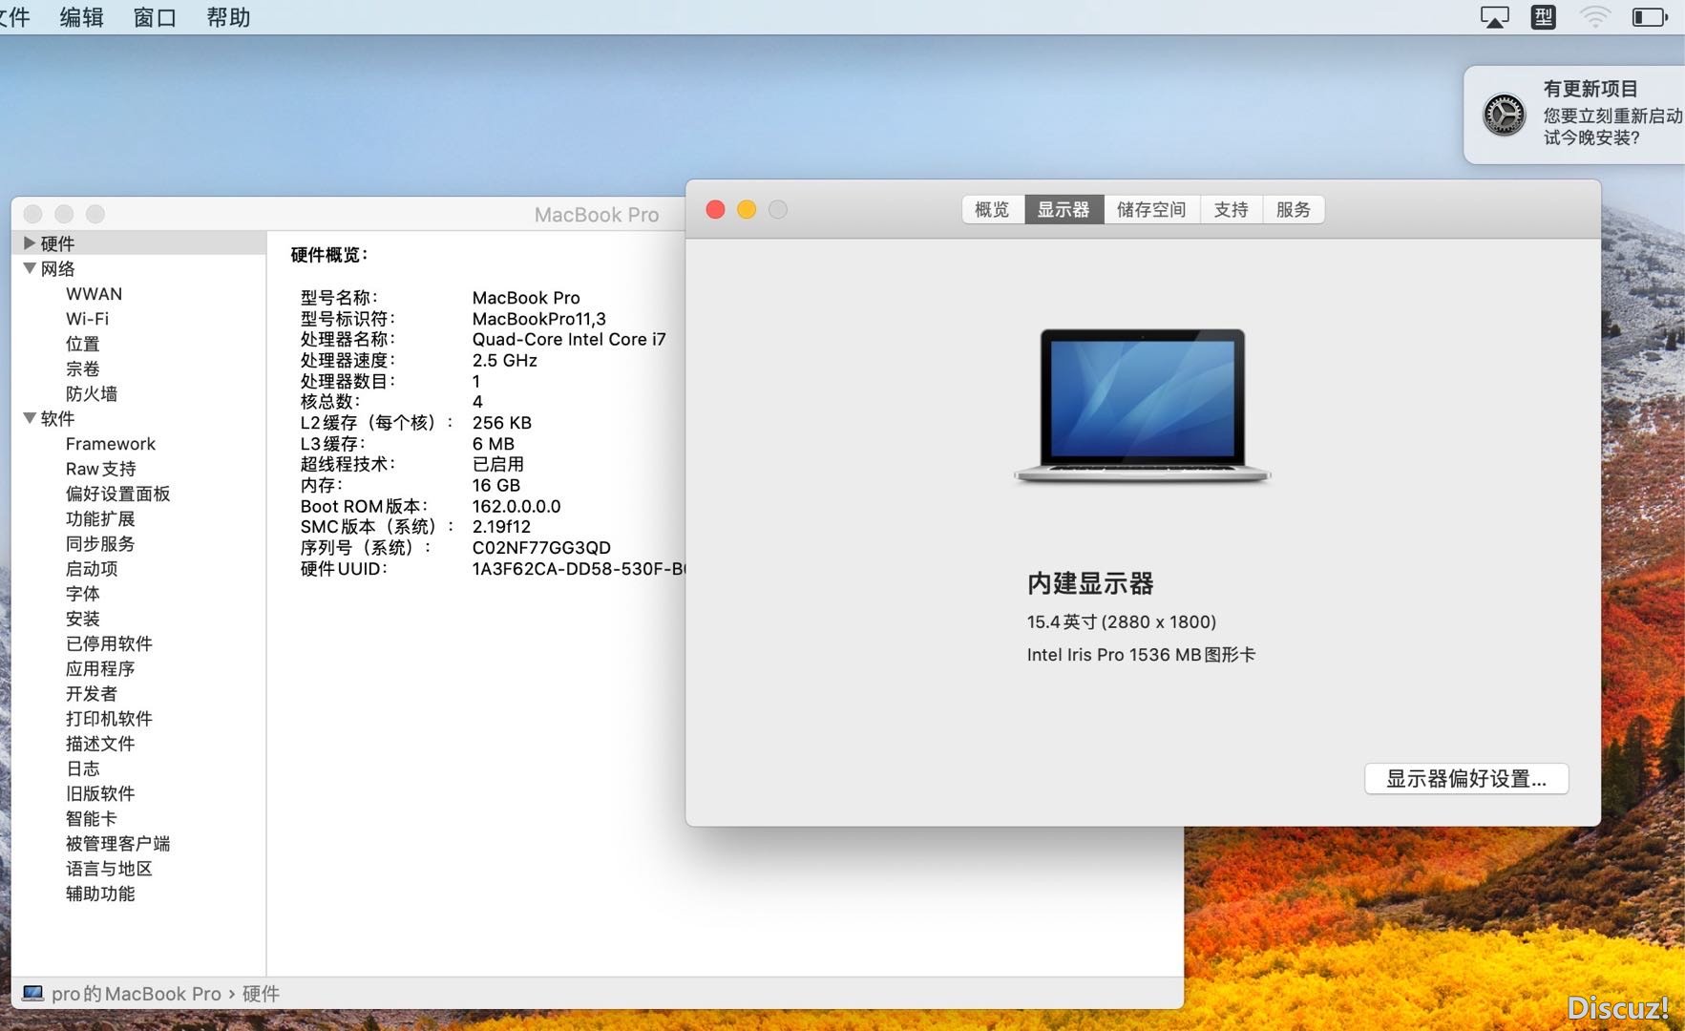Click the 显示器偏好设置... button
Viewport: 1685px width, 1031px height.
click(1466, 779)
